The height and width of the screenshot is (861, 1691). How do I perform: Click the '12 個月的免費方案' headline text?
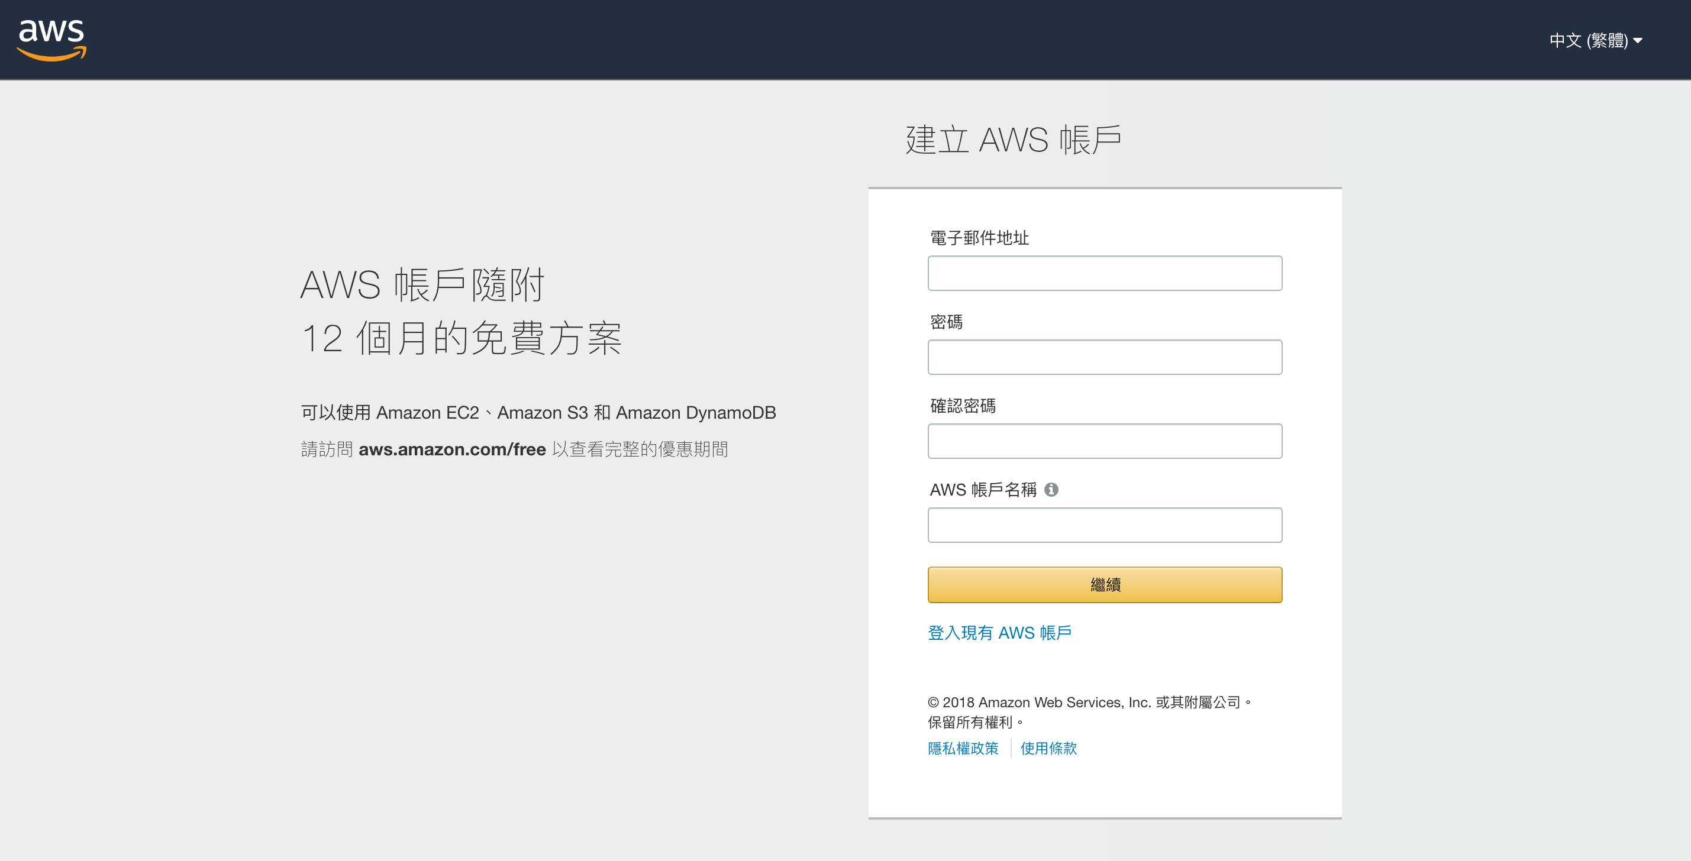point(462,338)
